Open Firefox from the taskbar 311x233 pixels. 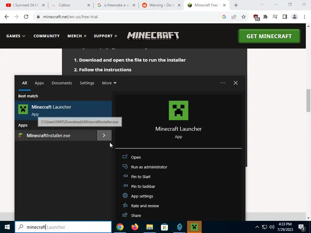[x=135, y=227]
